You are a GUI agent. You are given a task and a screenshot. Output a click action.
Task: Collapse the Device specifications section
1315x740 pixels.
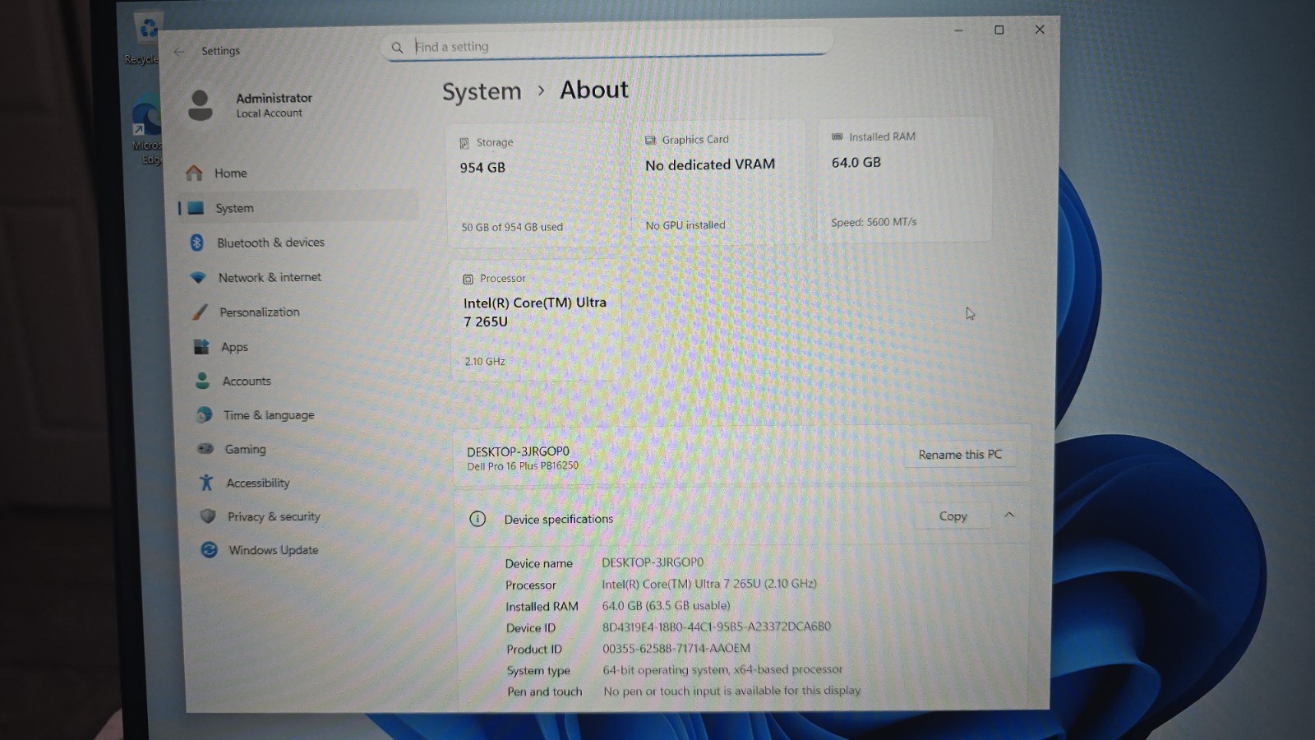(x=1009, y=516)
